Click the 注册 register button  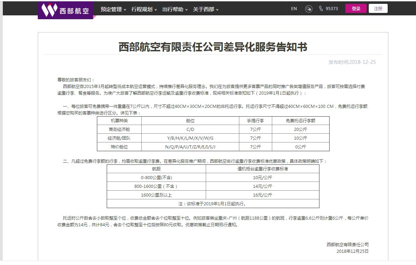pyautogui.click(x=378, y=9)
